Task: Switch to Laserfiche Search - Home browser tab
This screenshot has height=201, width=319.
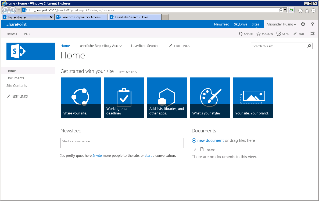Action: pyautogui.click(x=135, y=17)
